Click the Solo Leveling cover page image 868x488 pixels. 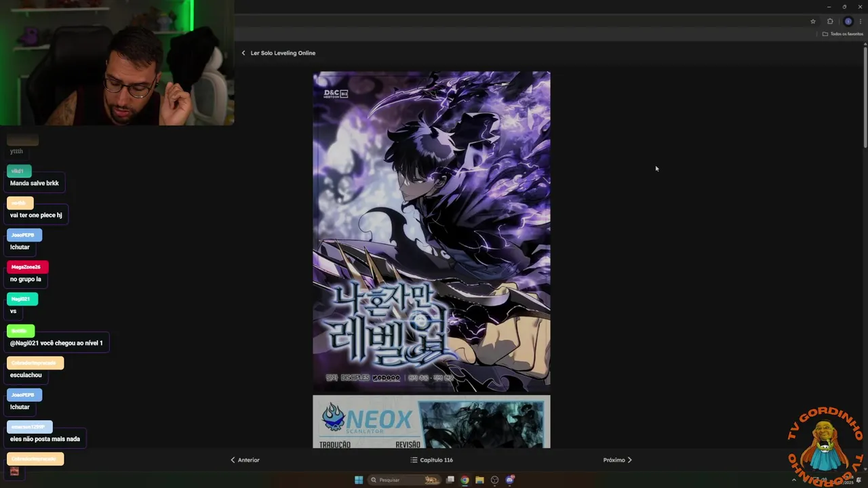pos(431,232)
